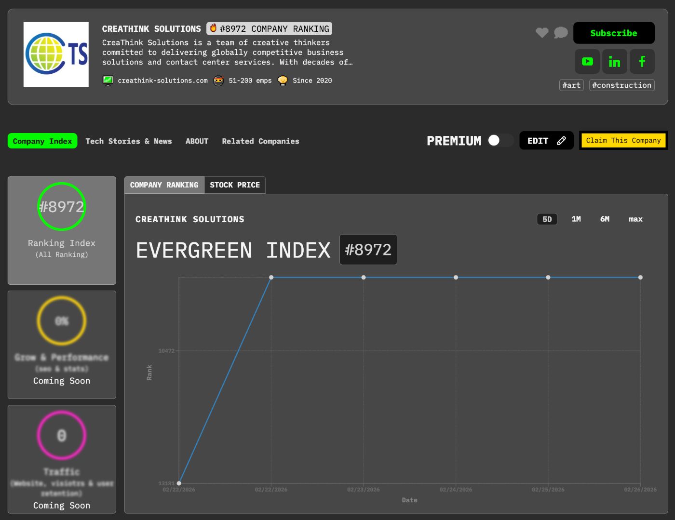Click Claim This Company button
Screen dimensions: 675x520
(623, 140)
